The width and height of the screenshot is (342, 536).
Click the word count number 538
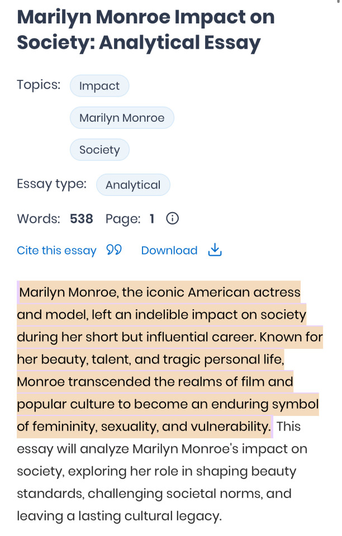pos(82,219)
